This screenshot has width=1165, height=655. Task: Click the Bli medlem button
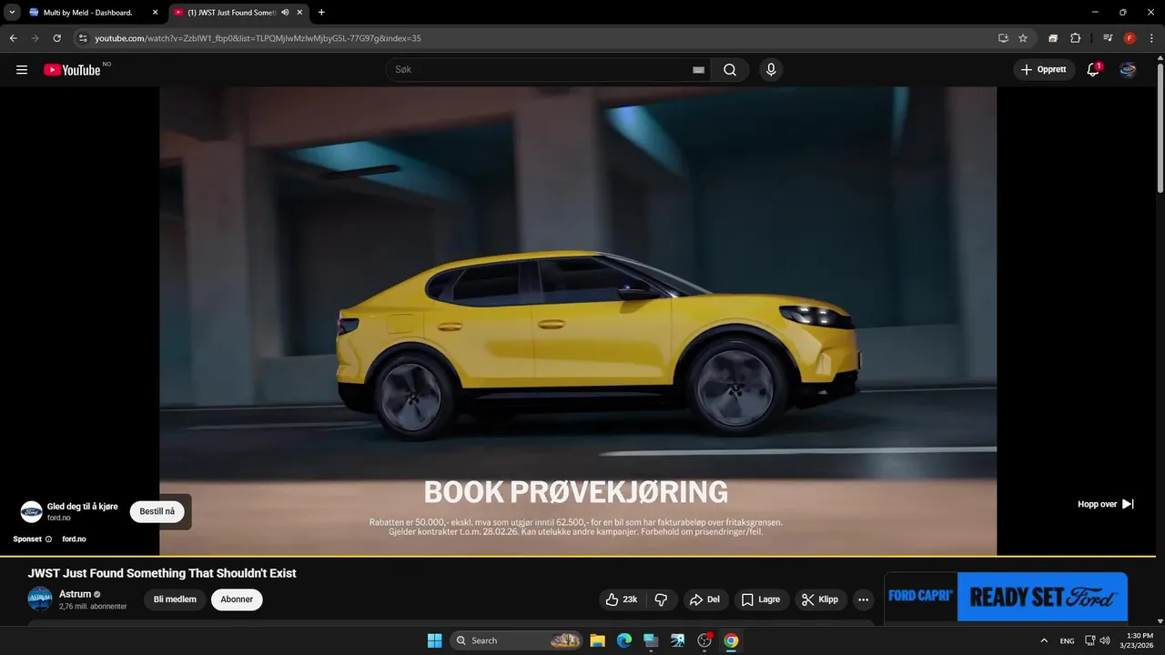point(175,600)
